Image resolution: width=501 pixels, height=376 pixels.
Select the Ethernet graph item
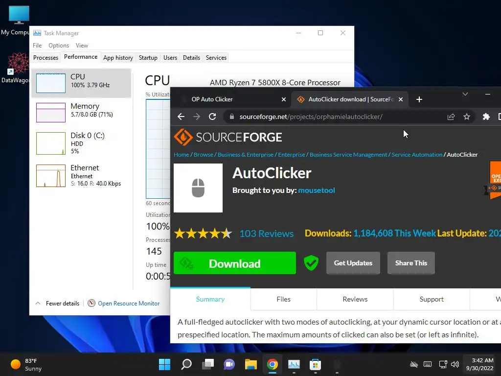[81, 175]
